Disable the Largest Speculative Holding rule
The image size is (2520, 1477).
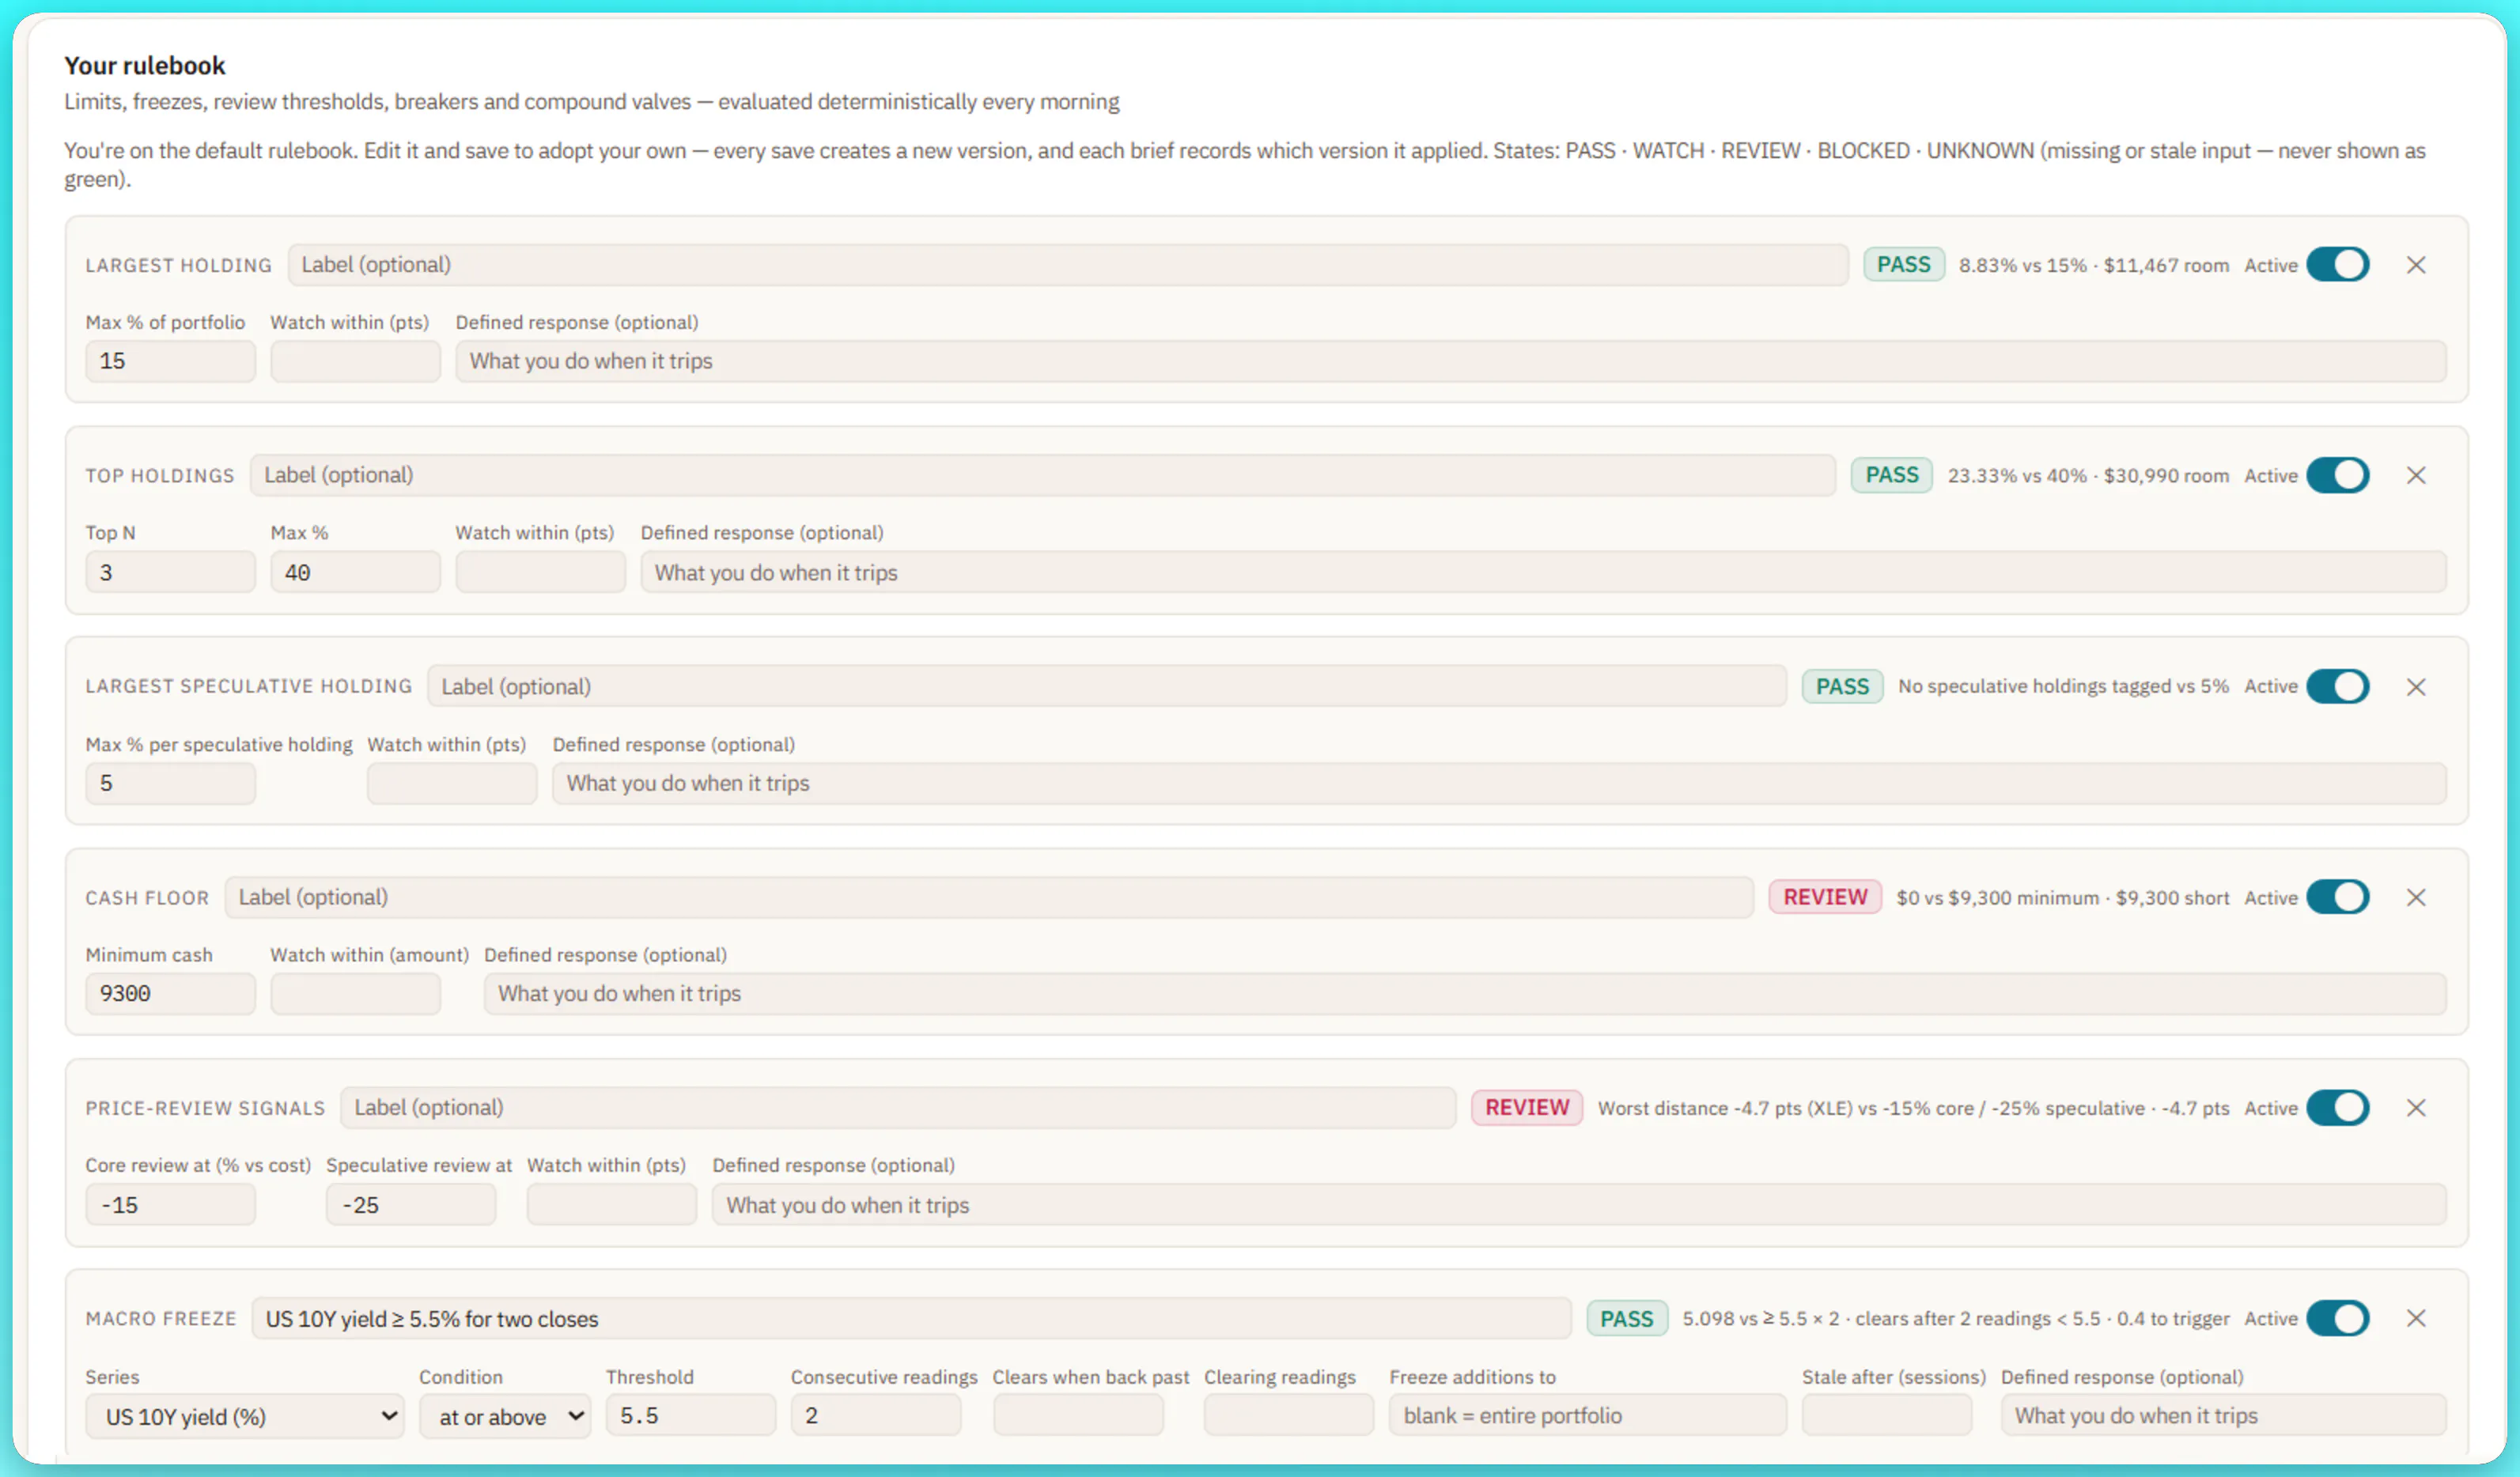click(x=2337, y=686)
